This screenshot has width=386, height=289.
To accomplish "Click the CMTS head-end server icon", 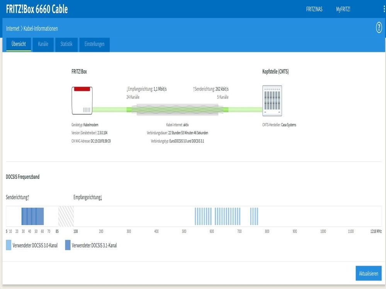I will pos(272,100).
